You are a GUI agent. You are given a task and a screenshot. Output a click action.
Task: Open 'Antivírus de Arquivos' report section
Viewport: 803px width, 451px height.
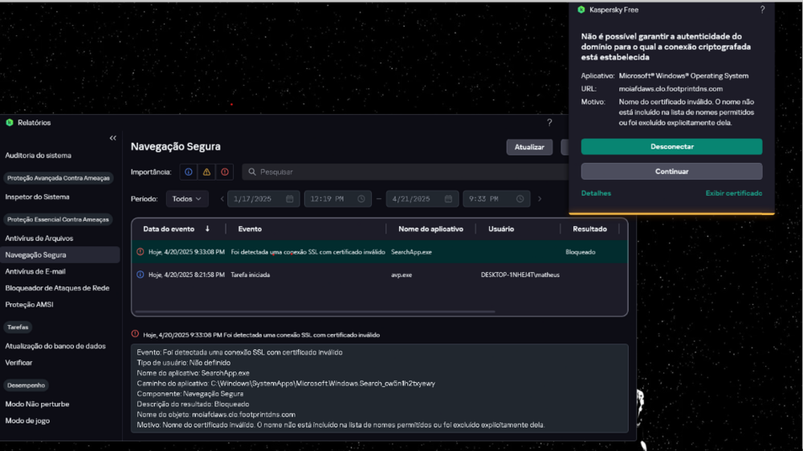pos(39,238)
